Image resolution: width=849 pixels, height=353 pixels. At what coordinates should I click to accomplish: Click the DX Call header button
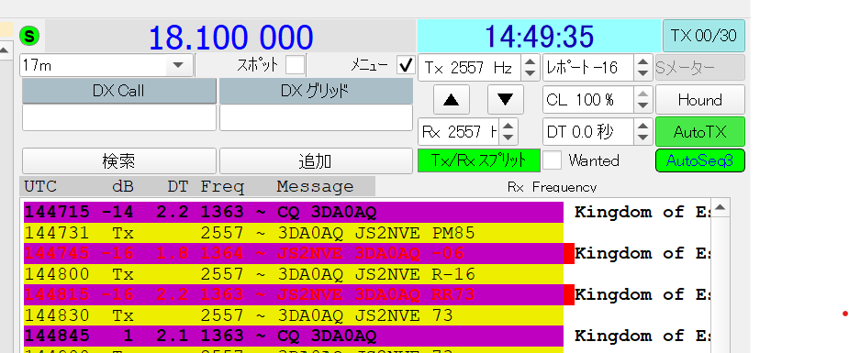pyautogui.click(x=119, y=91)
